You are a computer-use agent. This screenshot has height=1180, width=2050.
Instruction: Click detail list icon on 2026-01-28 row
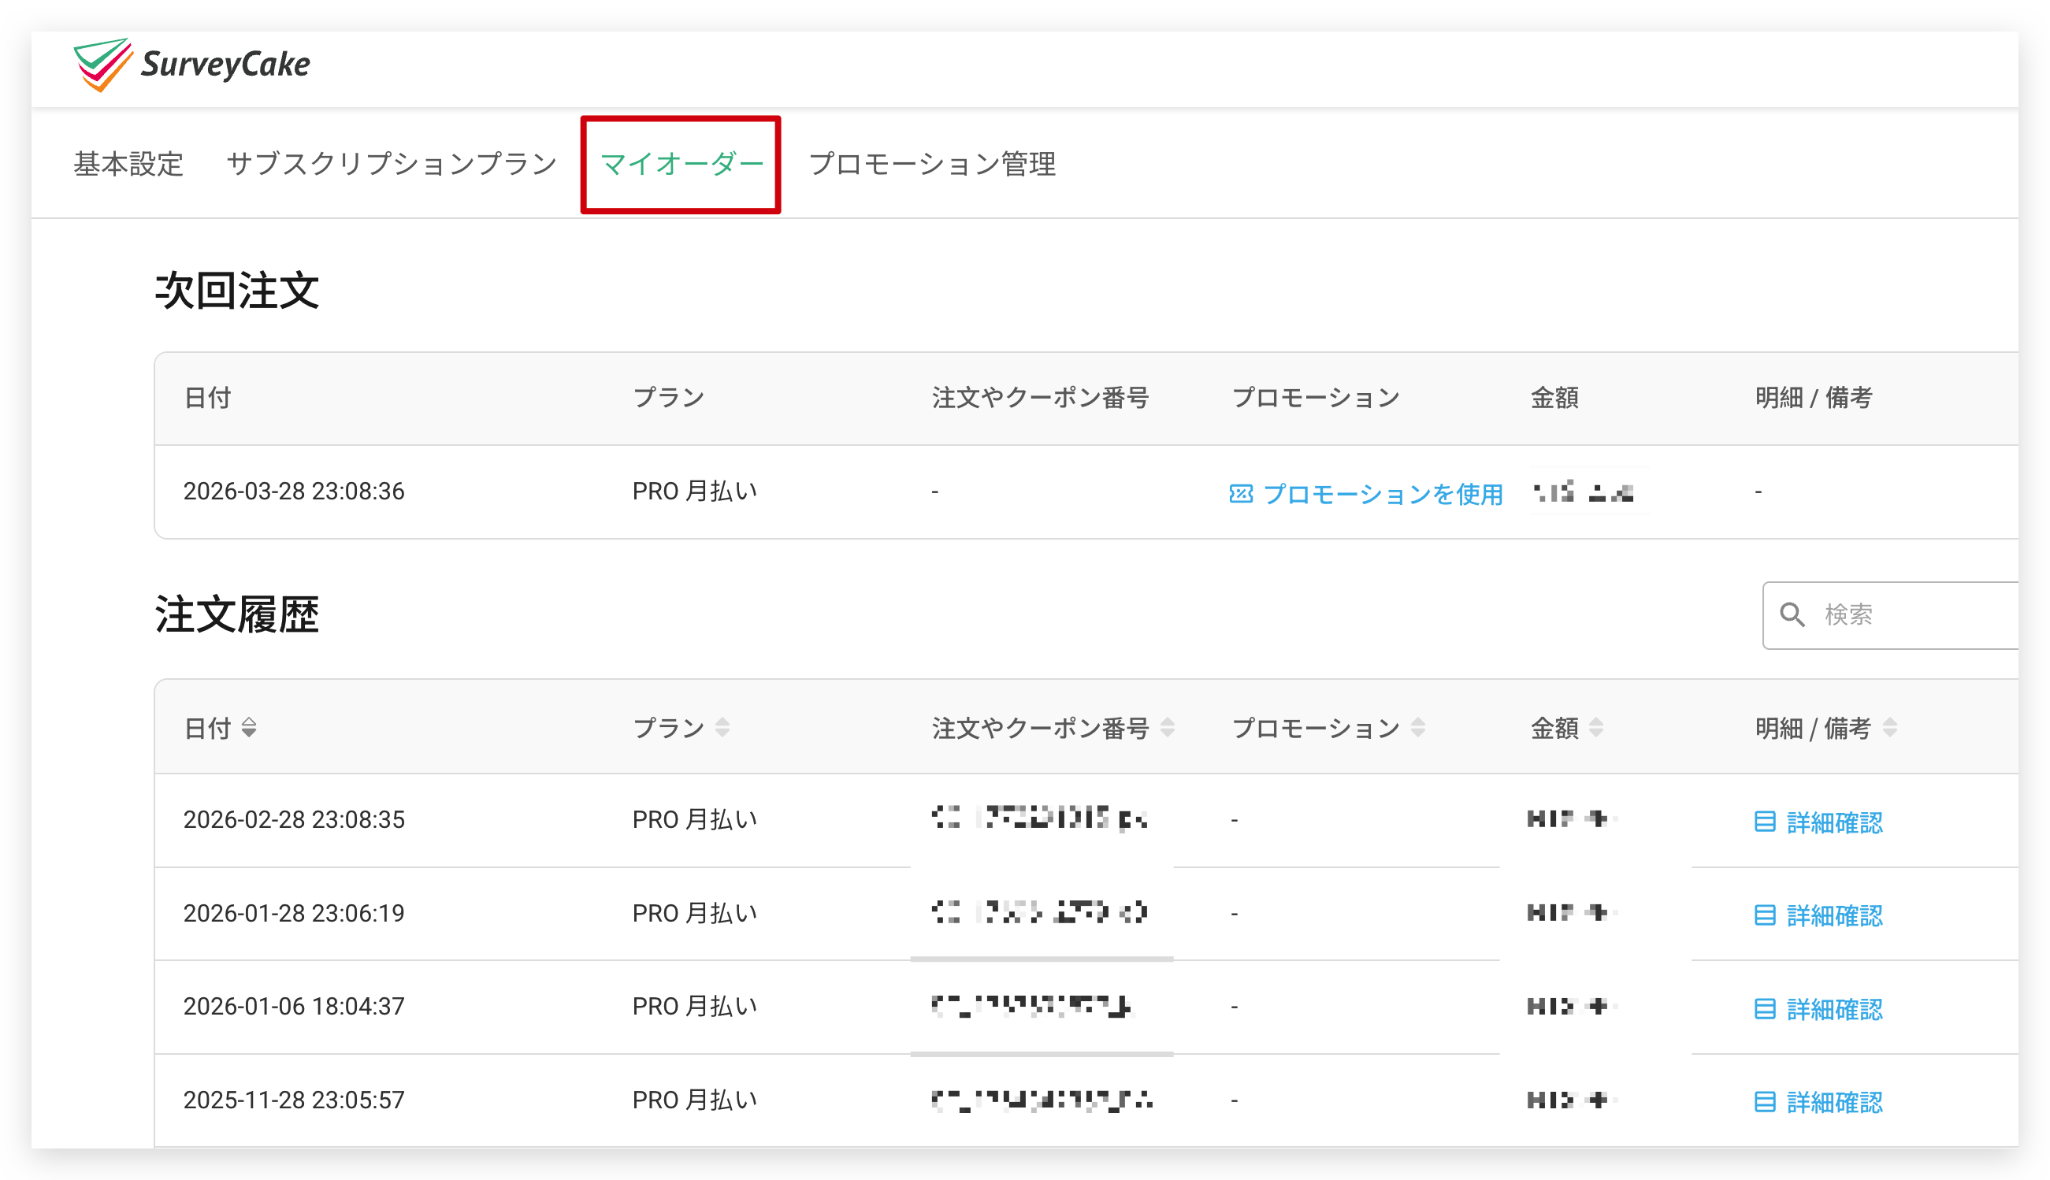click(x=1765, y=916)
